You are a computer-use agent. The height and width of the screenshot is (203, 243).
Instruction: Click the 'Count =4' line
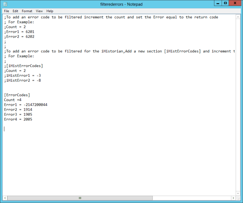[x=13, y=100]
